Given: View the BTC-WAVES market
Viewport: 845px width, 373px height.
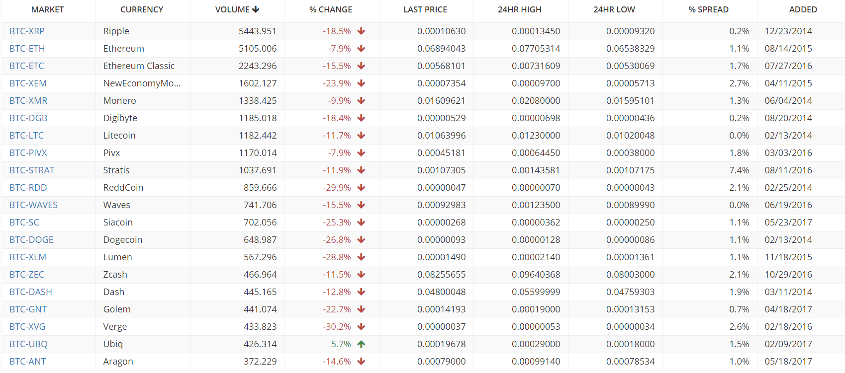Looking at the screenshot, I should 33,205.
